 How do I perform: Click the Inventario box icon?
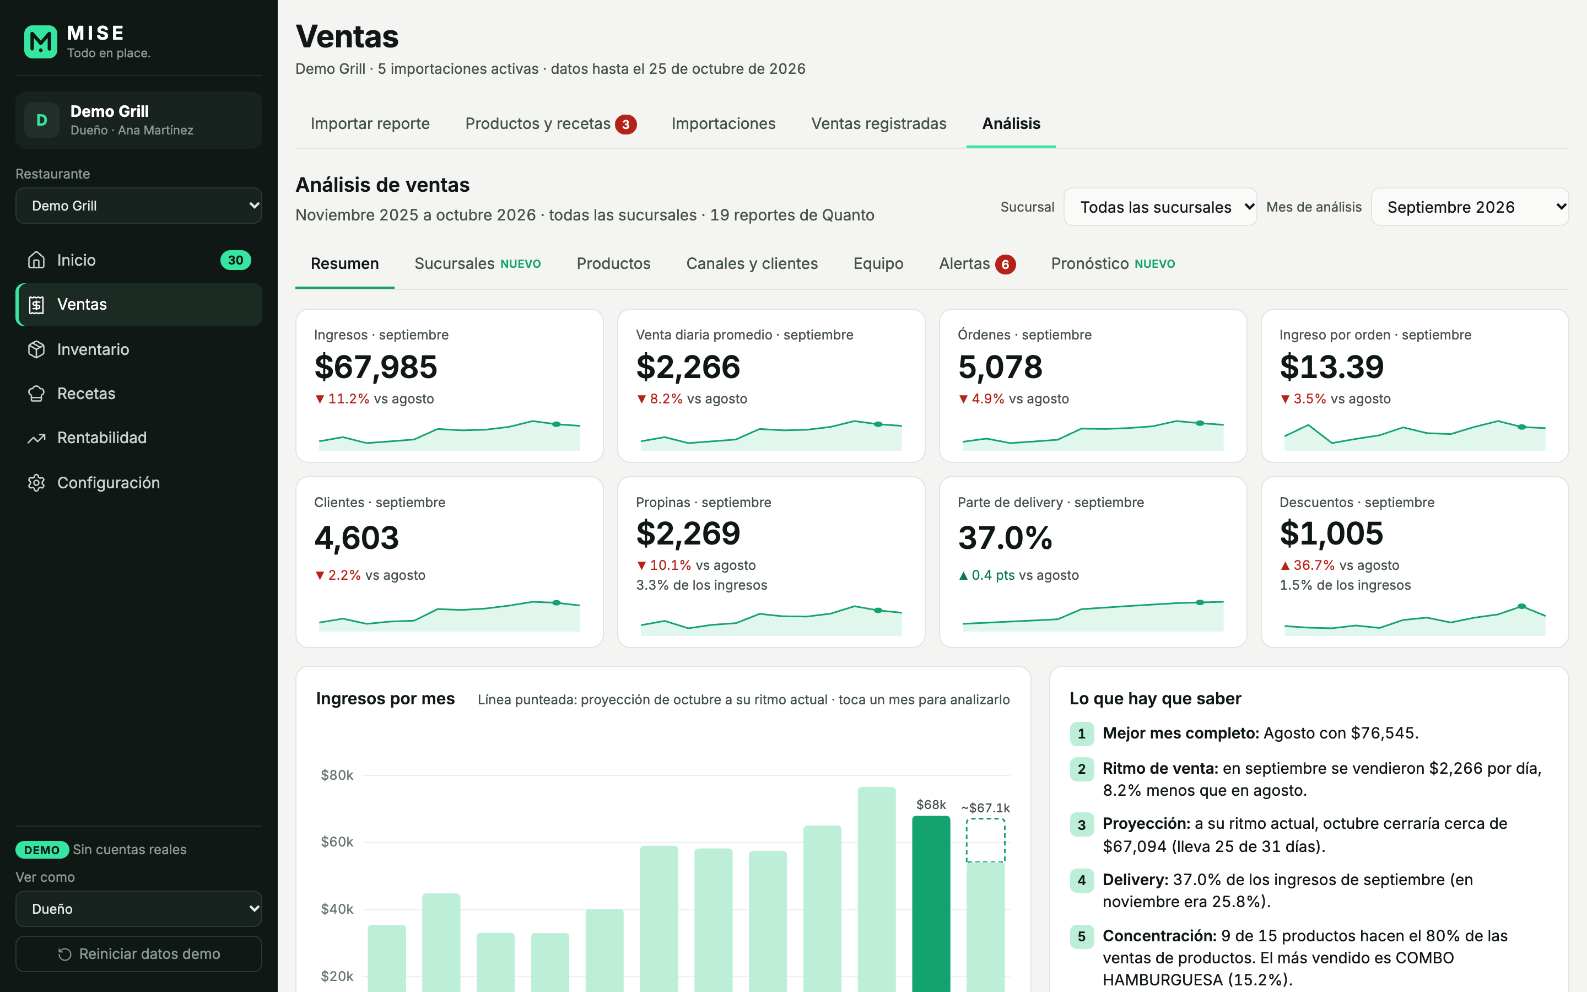37,349
